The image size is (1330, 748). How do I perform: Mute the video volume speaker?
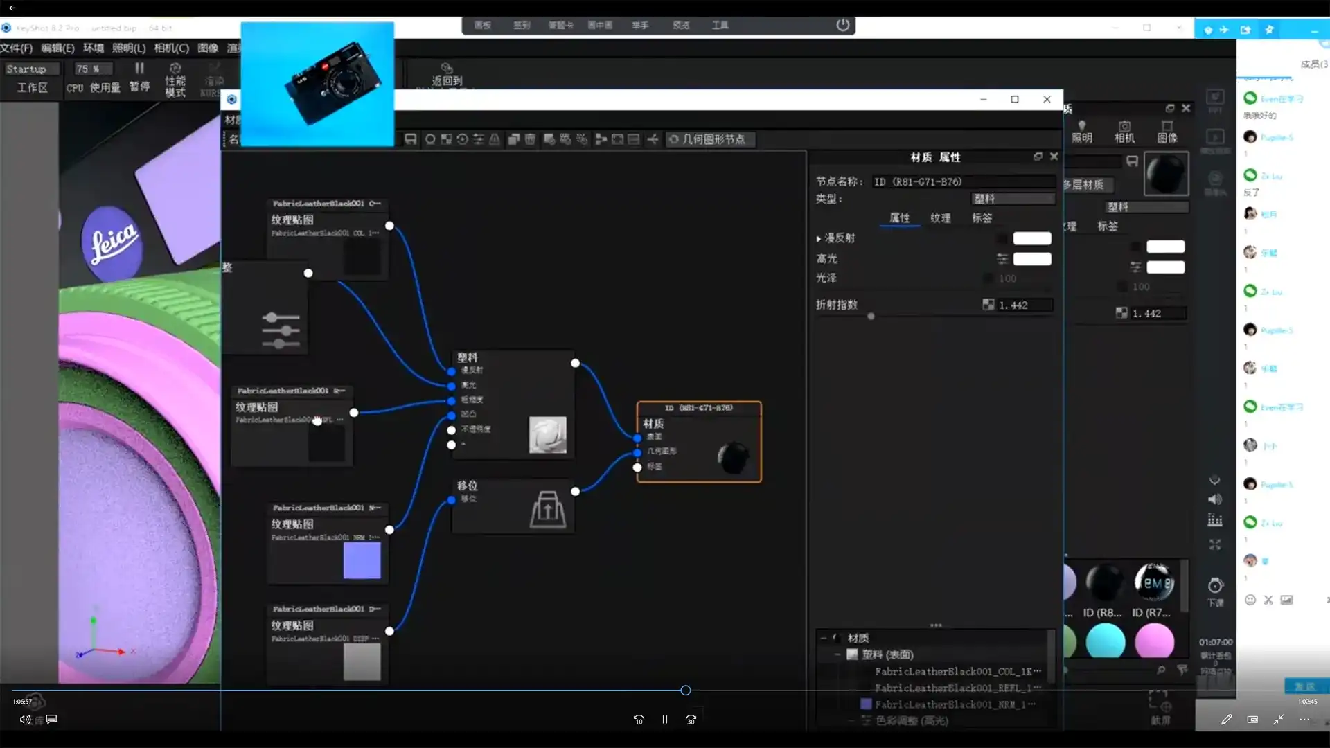25,720
